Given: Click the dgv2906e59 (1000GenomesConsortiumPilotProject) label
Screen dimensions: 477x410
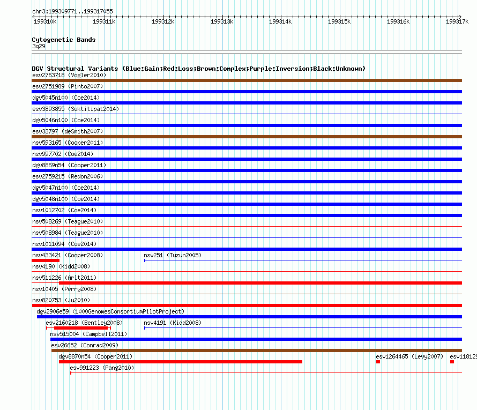Looking at the screenshot, I should [x=110, y=311].
